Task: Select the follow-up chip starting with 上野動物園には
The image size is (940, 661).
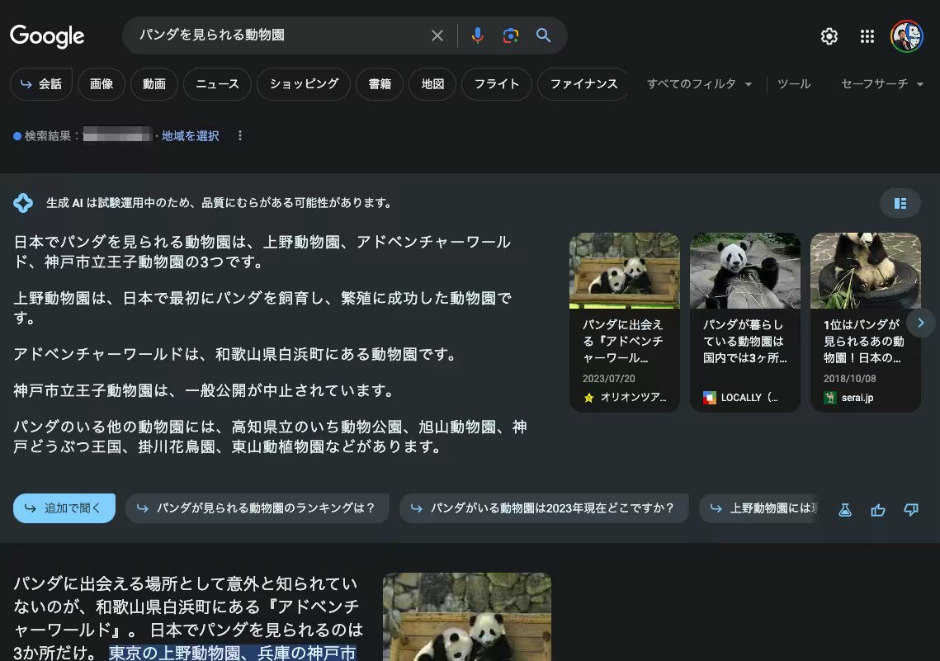Action: coord(759,508)
